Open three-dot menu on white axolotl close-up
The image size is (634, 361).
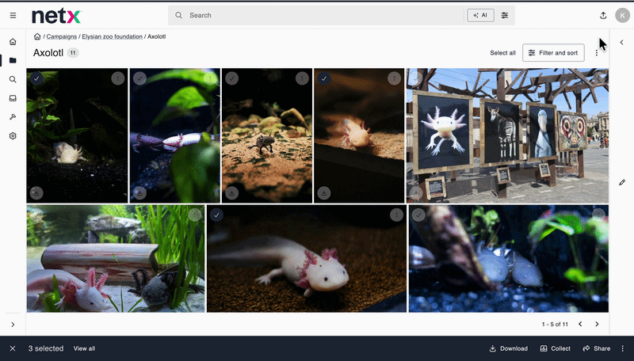point(396,215)
